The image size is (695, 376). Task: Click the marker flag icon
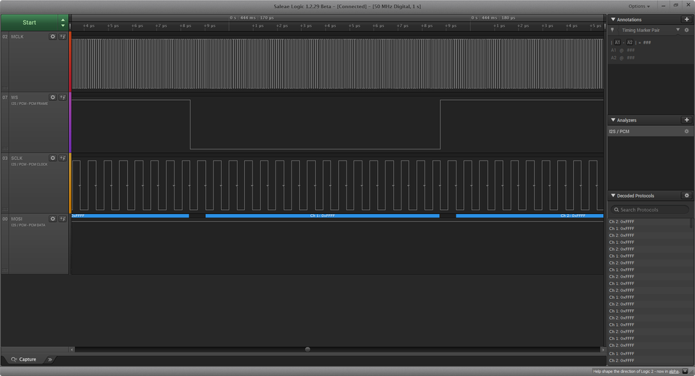(612, 30)
